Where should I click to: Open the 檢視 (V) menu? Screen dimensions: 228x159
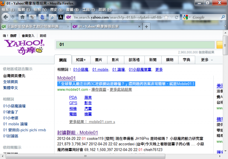40,10
